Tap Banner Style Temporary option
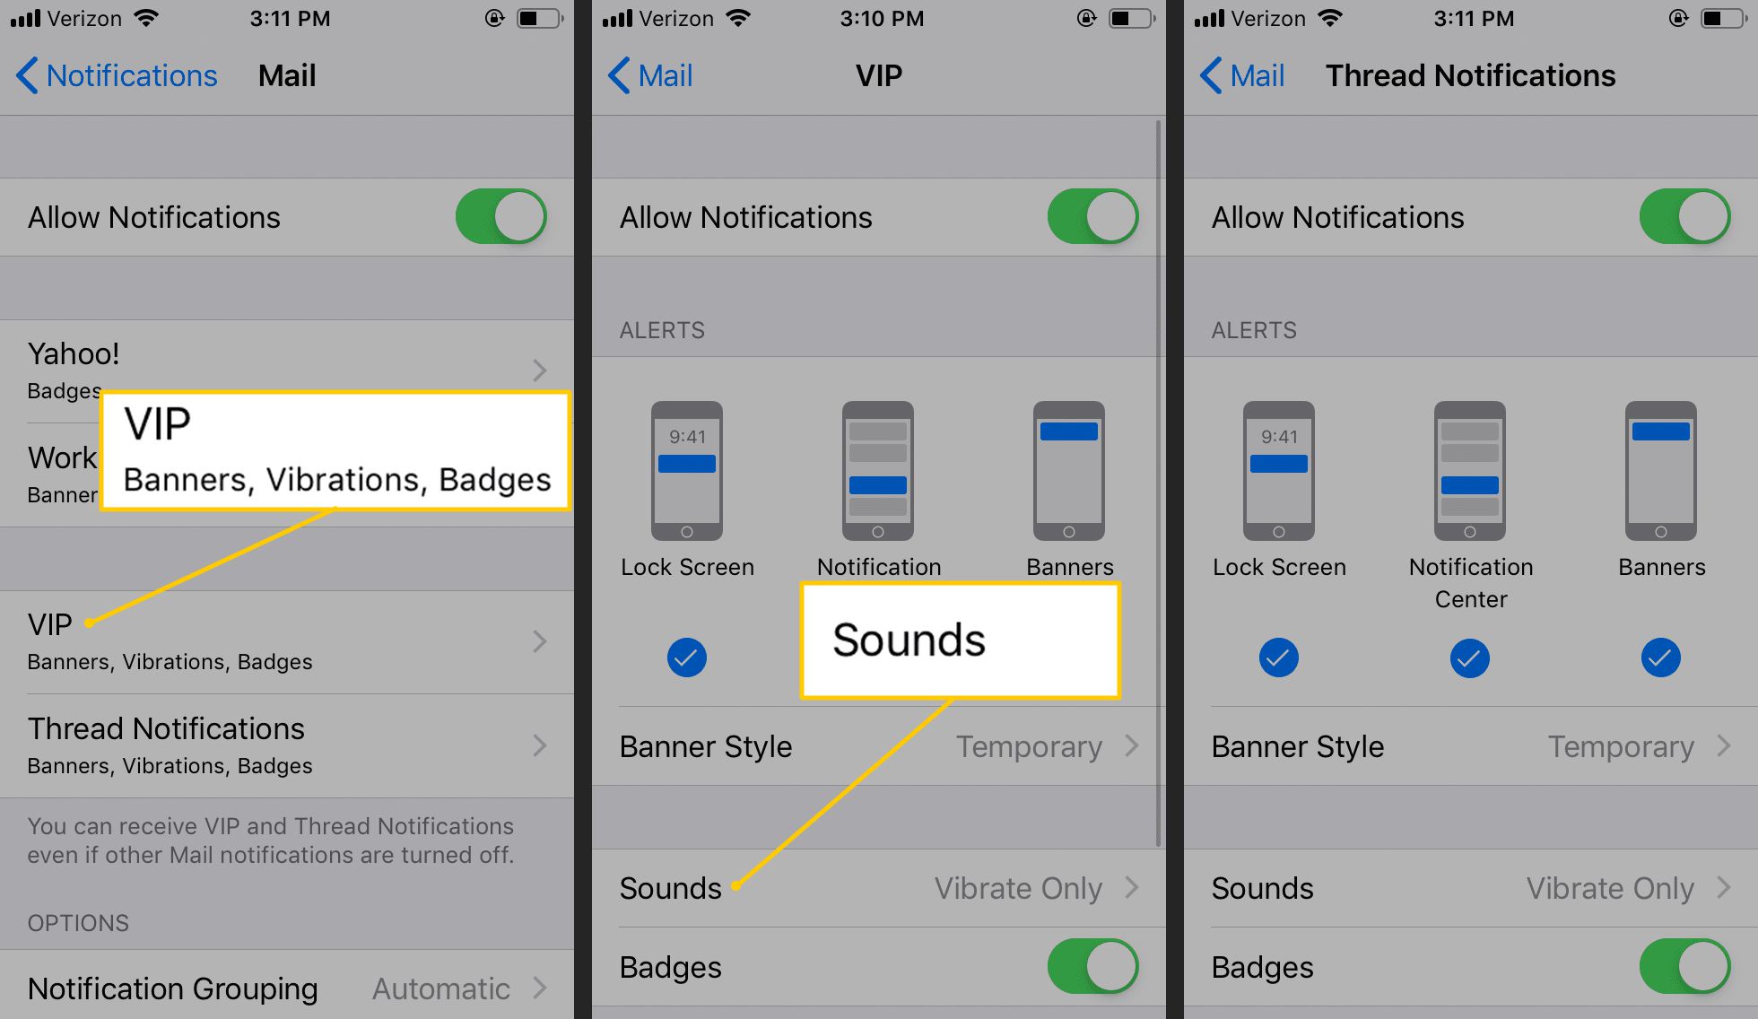The height and width of the screenshot is (1019, 1758). [880, 748]
